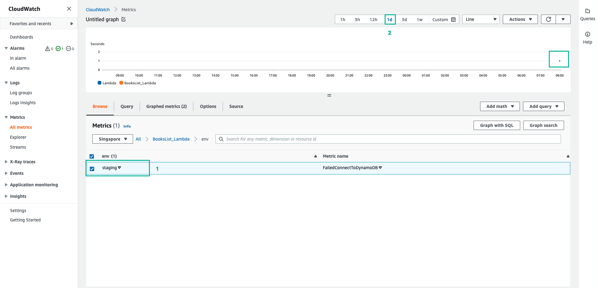Go to BooksList_Lambda namespace breadcrumb
597x288 pixels.
tap(171, 139)
